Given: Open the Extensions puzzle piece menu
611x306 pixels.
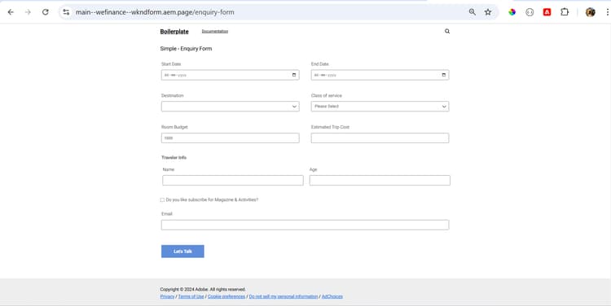Looking at the screenshot, I should pyautogui.click(x=565, y=12).
